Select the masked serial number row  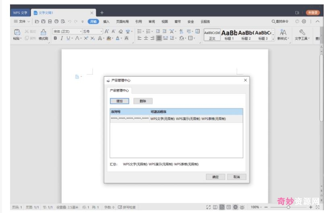pyautogui.click(x=176, y=119)
